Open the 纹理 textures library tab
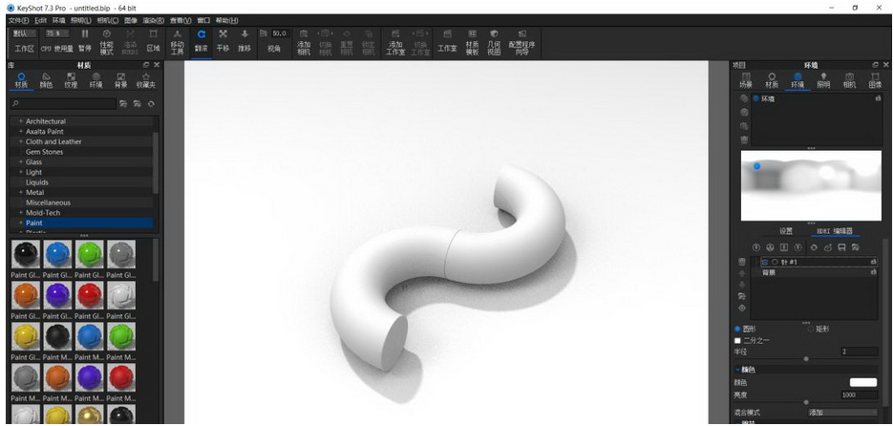The image size is (894, 426). (71, 80)
